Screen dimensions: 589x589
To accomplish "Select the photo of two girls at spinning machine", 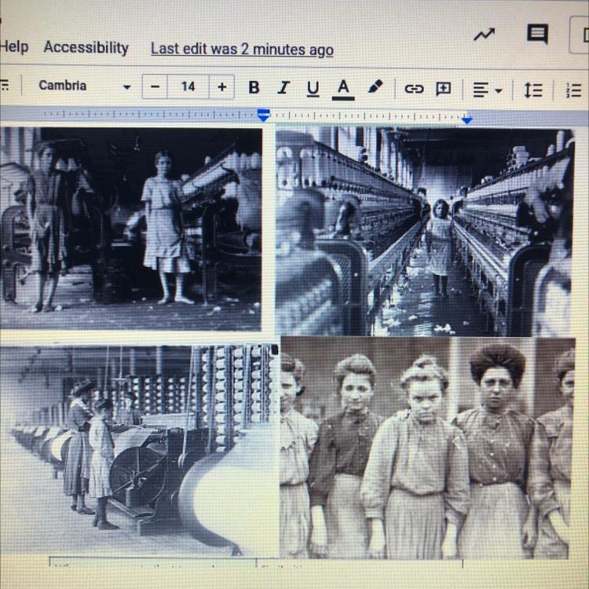I will pos(130,229).
